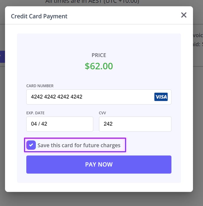Click the PAY NOW button

click(x=99, y=165)
